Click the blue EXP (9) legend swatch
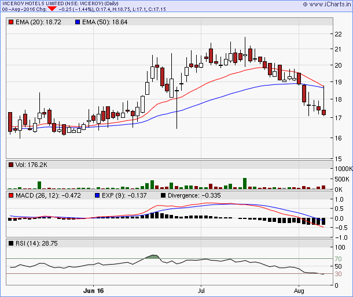Viewport: 353px width, 297px height. [97, 195]
